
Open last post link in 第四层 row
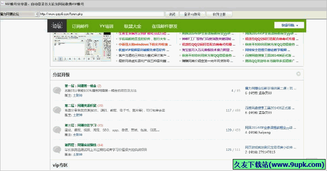tap(271, 148)
